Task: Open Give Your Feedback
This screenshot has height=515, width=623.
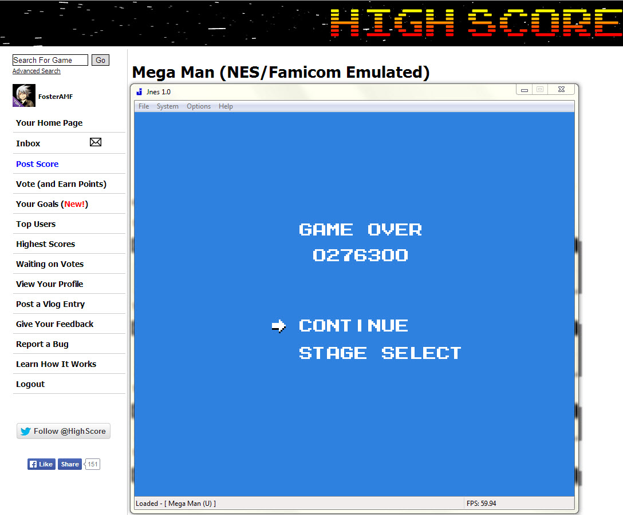Action: pyautogui.click(x=55, y=324)
